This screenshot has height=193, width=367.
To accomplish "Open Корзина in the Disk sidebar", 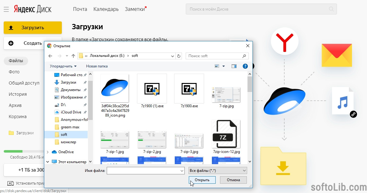I will 17,117.
